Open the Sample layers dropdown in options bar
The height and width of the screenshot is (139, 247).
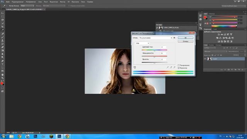point(54,6)
